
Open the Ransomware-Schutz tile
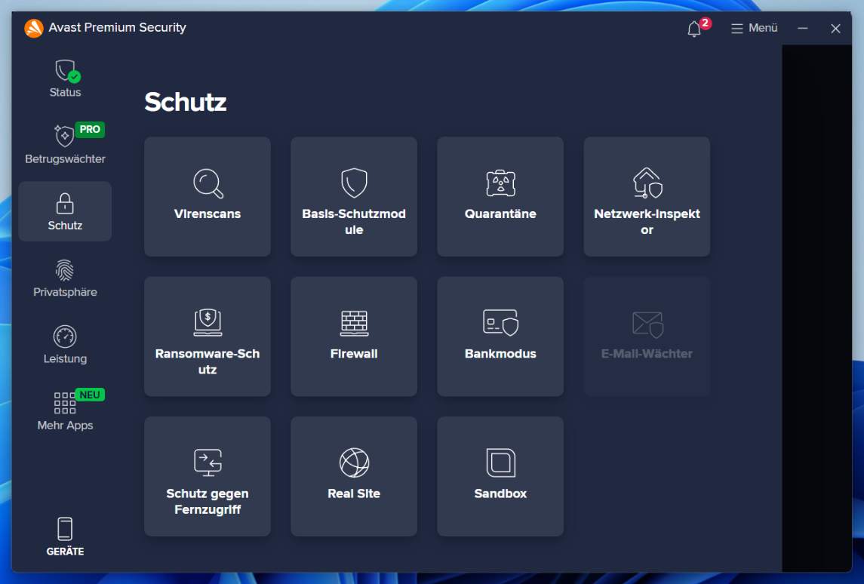coord(208,337)
